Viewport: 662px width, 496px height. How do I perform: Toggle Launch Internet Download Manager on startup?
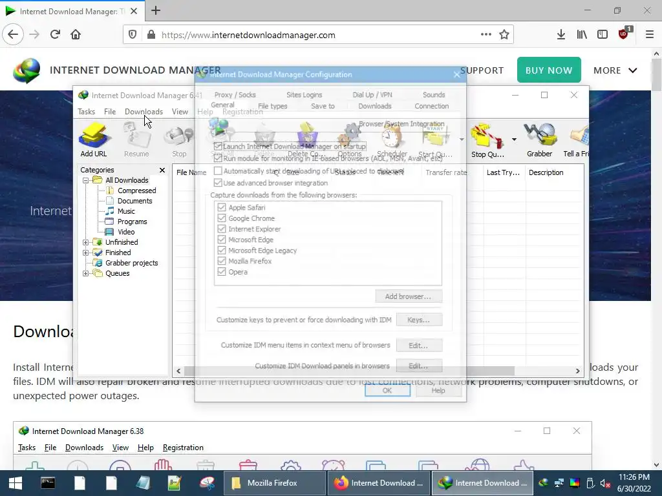[218, 147]
